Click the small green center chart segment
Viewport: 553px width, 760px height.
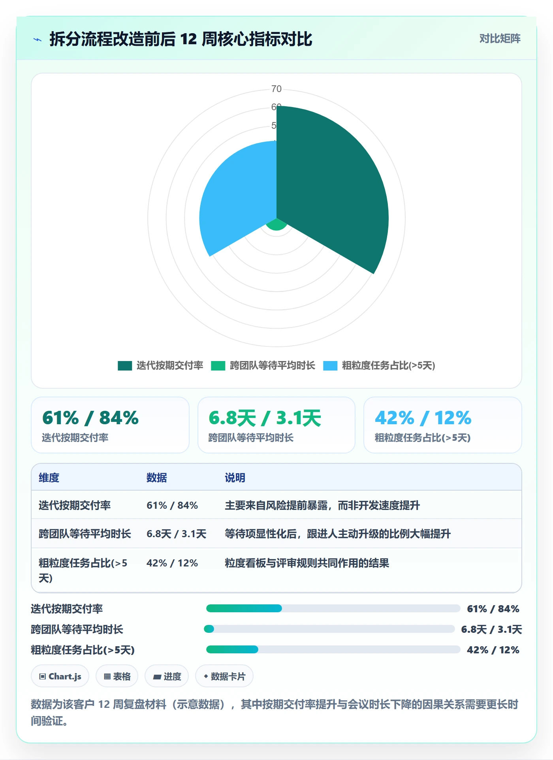(x=276, y=225)
